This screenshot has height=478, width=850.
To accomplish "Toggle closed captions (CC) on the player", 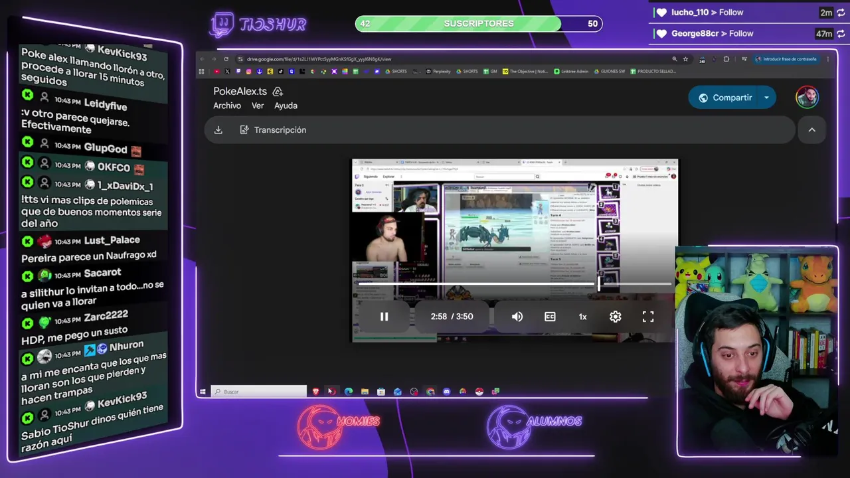I will tap(550, 317).
